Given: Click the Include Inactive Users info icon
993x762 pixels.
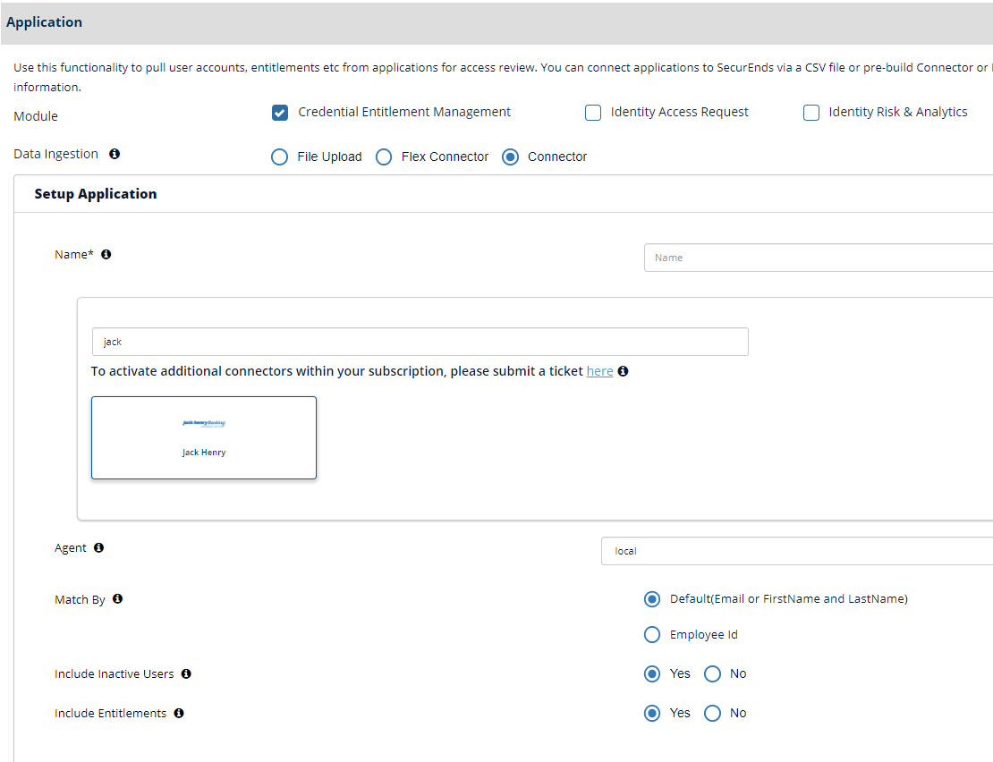Looking at the screenshot, I should [x=186, y=673].
